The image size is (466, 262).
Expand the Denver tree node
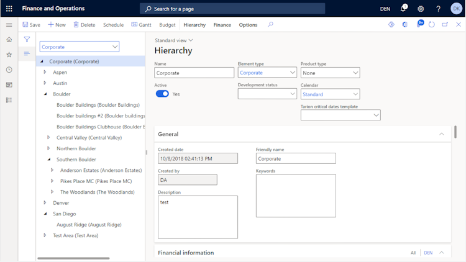coord(45,202)
